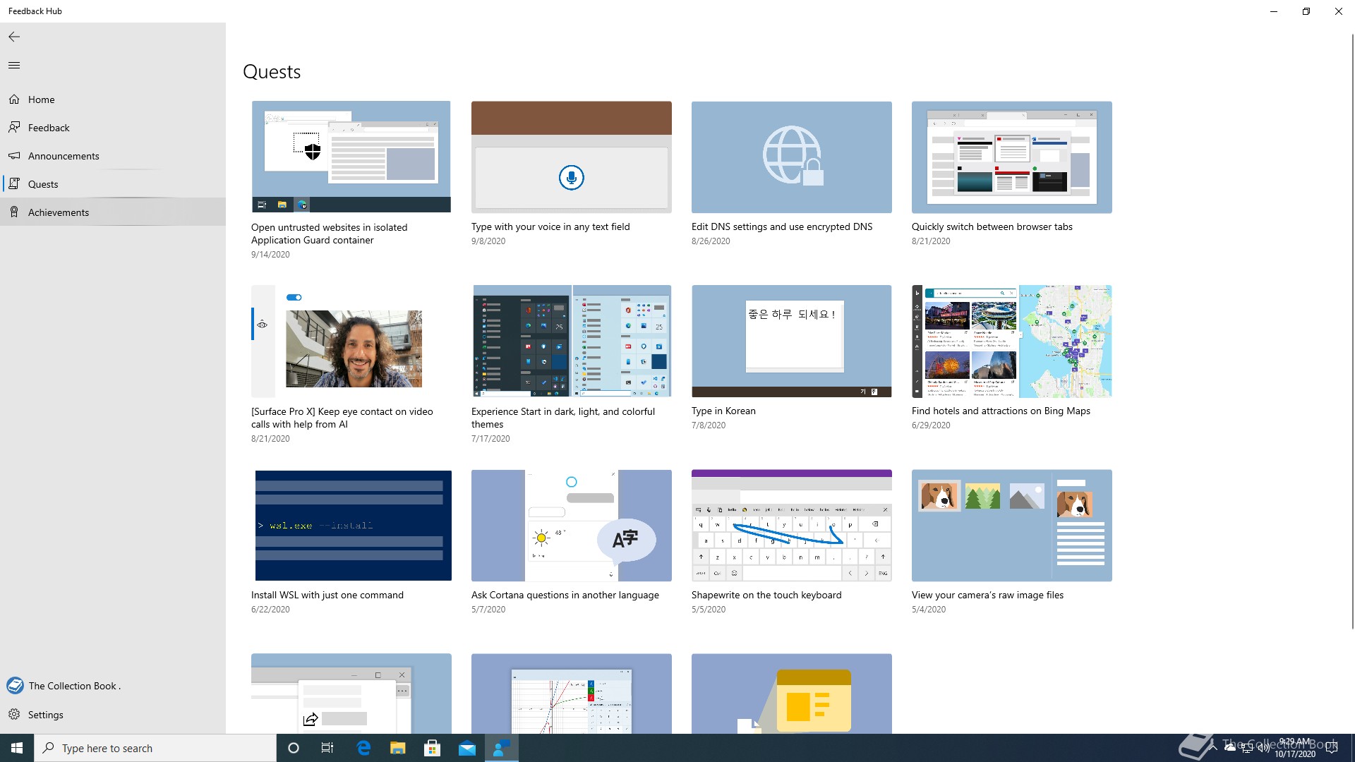Click 'Edit DNS settings and use encrypted DNS'
Viewport: 1355px width, 762px height.
[782, 226]
